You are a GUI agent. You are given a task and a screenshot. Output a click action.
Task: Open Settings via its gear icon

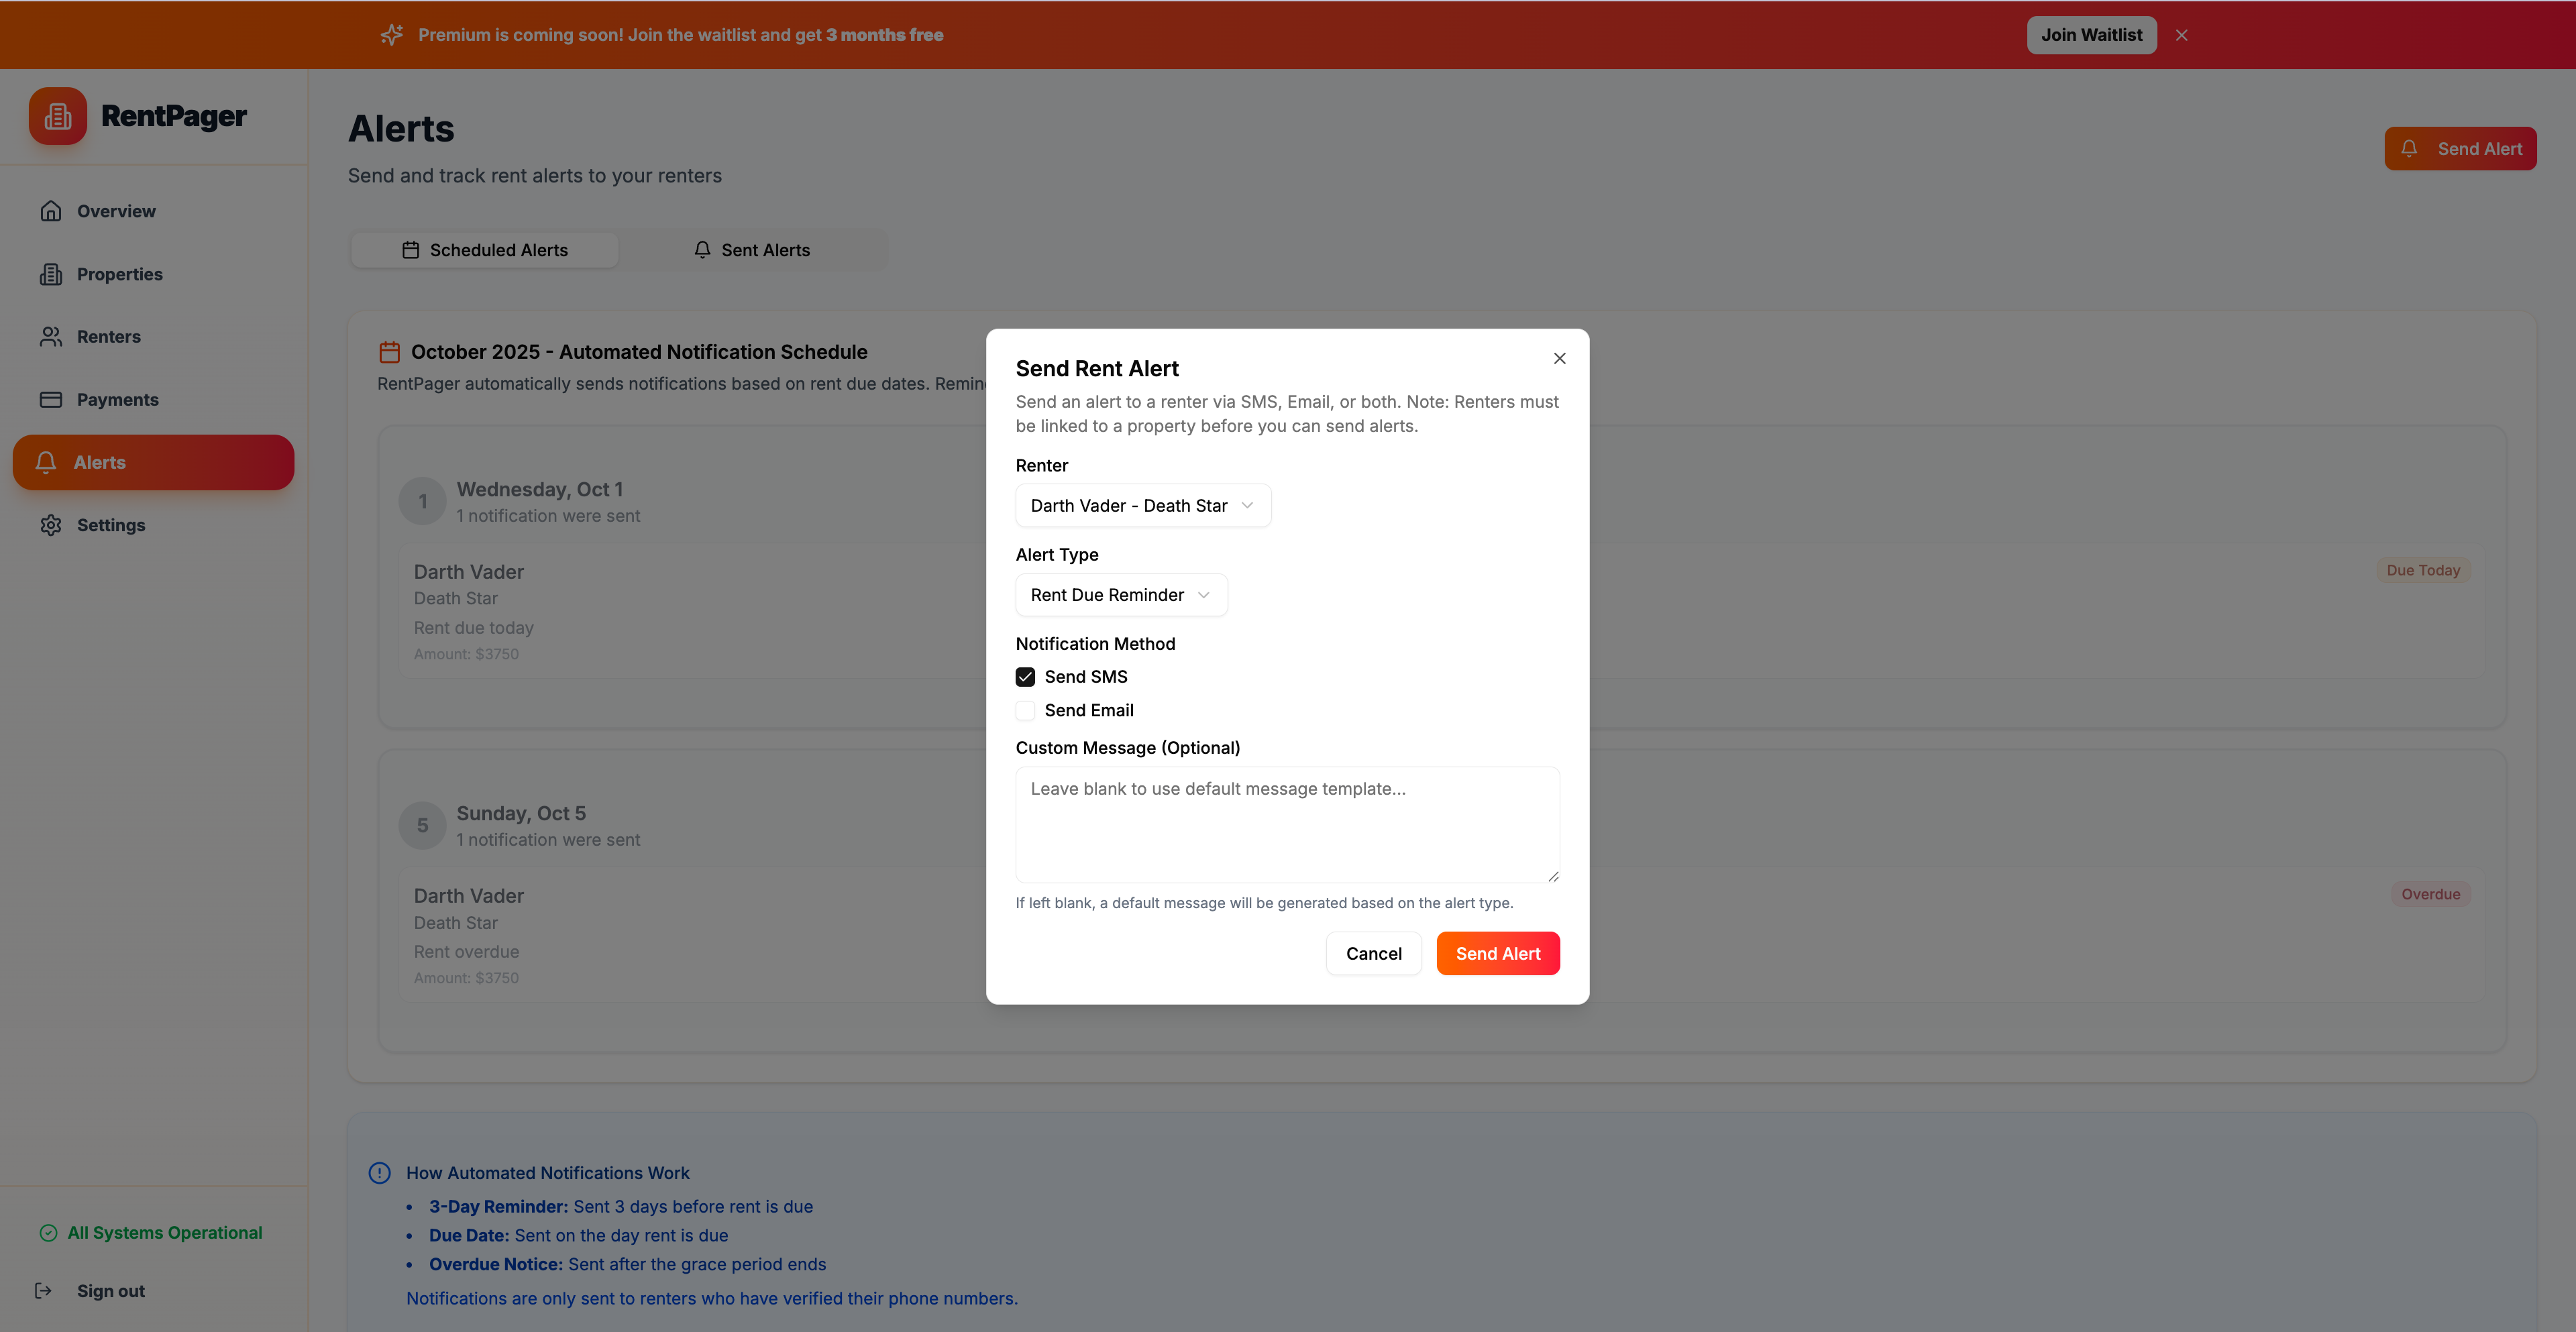[x=51, y=525]
